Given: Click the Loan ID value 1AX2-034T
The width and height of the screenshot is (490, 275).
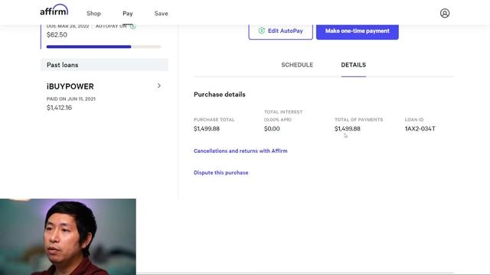Looking at the screenshot, I should (x=420, y=128).
